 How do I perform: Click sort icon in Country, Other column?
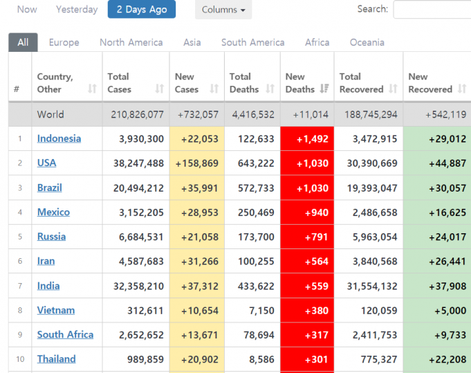(92, 89)
